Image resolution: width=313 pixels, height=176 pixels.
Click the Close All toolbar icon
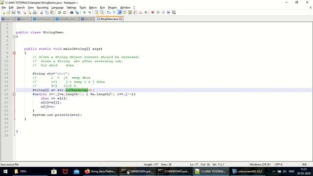[x=29, y=12]
